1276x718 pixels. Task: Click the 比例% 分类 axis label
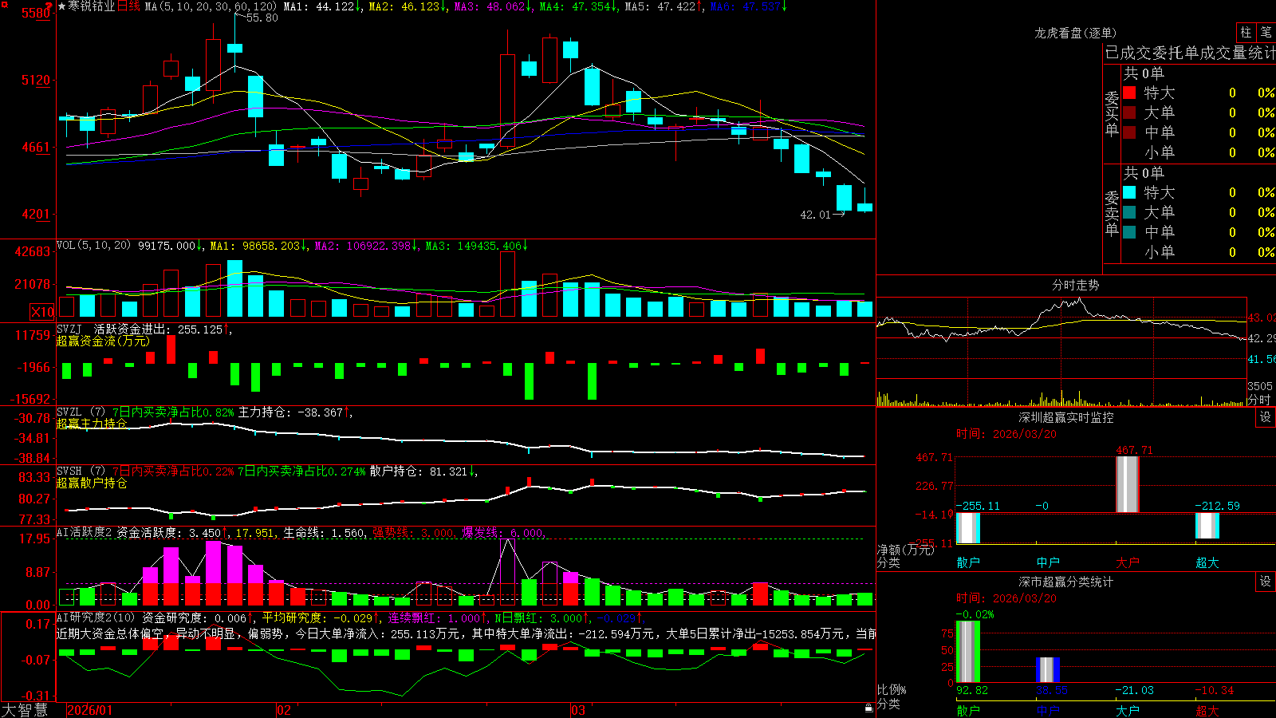[x=892, y=696]
